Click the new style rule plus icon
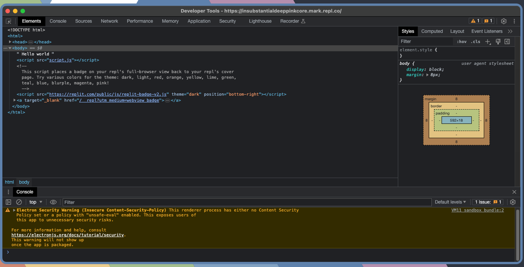Image resolution: width=524 pixels, height=267 pixels. 488,42
